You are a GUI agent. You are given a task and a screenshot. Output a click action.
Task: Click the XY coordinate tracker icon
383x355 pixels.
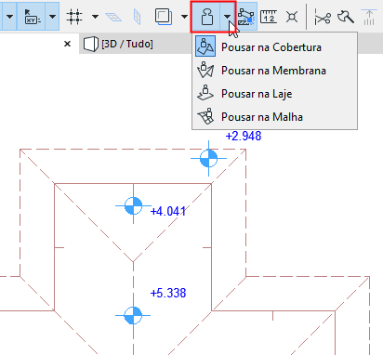click(x=32, y=17)
